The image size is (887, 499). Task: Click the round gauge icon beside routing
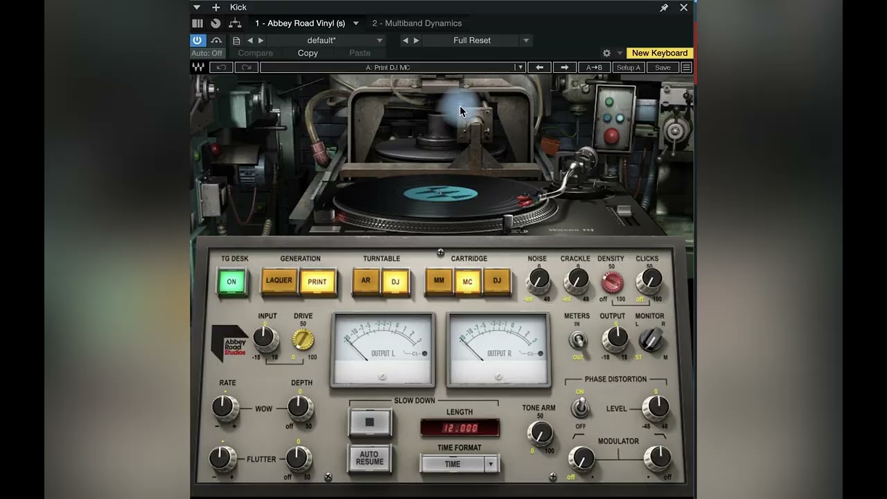coord(216,23)
